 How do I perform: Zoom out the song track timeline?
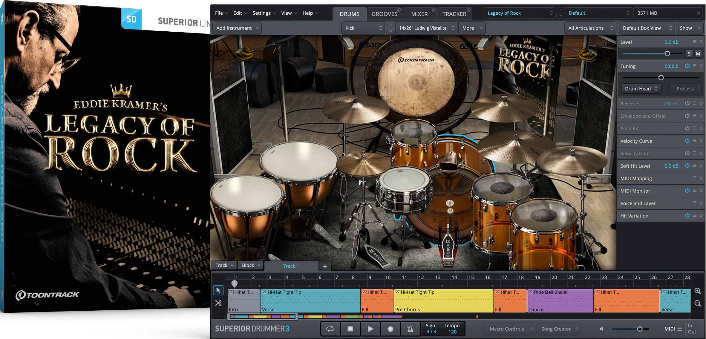(x=698, y=303)
